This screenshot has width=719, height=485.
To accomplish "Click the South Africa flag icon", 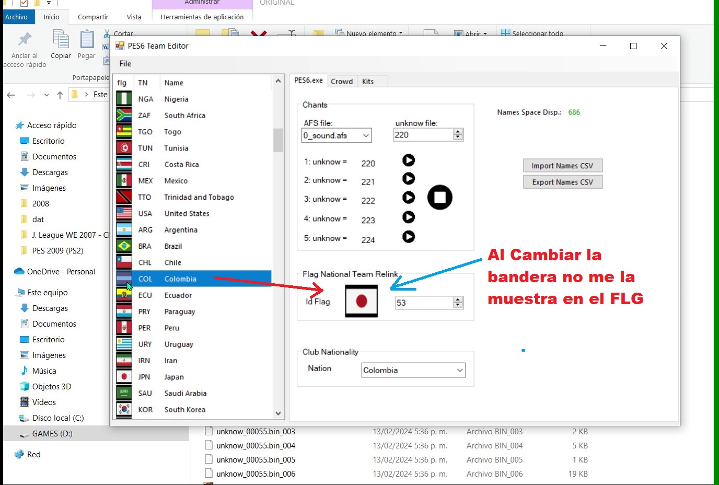I will pyautogui.click(x=124, y=115).
